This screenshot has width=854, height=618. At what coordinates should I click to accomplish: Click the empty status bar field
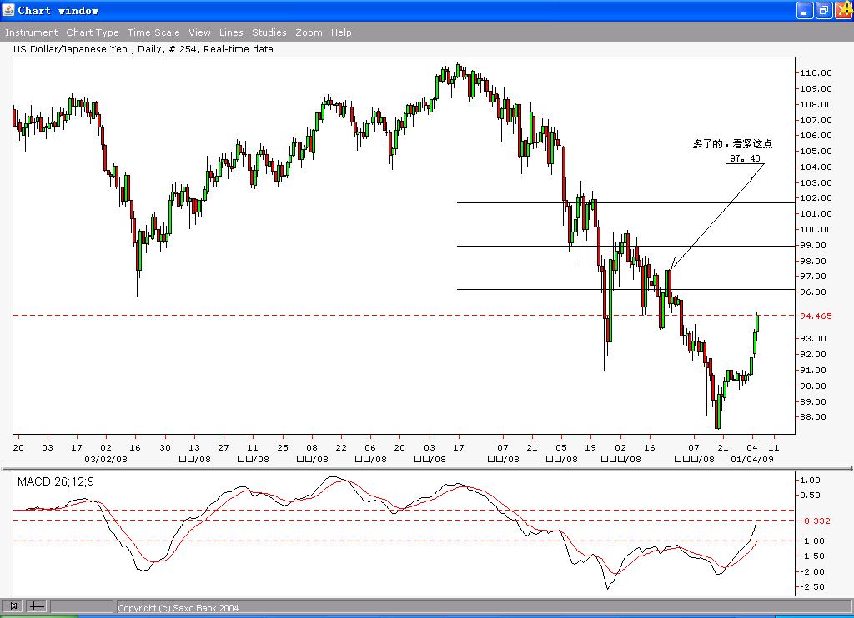click(82, 606)
